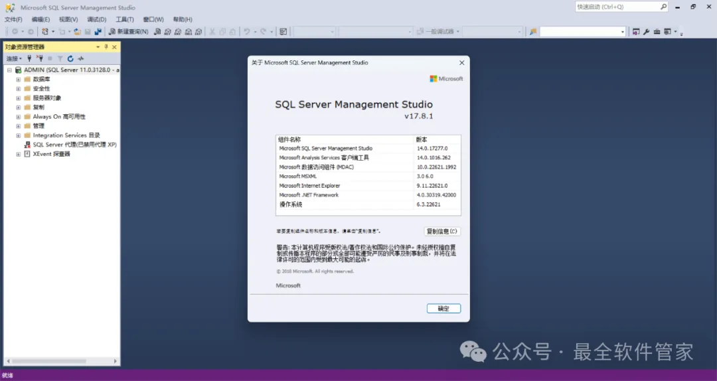Open the 编辑(E) menu
This screenshot has width=717, height=381.
click(40, 19)
